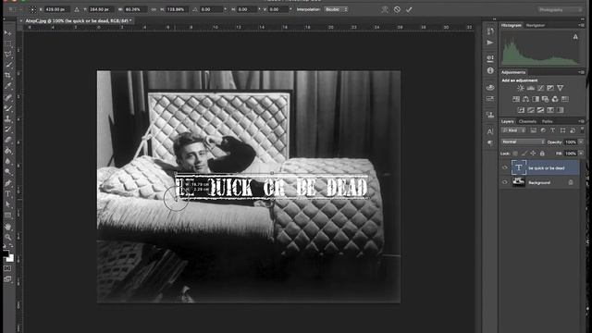Screen dimensions: 592x333
Task: Change the screen mode
Action: click(x=7, y=279)
